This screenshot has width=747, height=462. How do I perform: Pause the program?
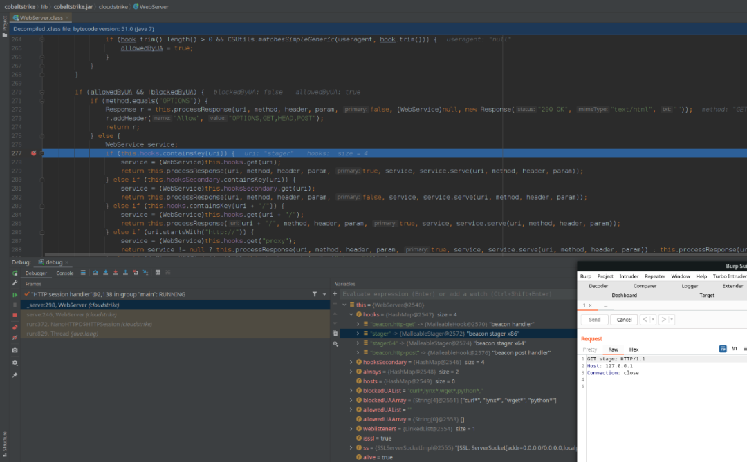[15, 305]
